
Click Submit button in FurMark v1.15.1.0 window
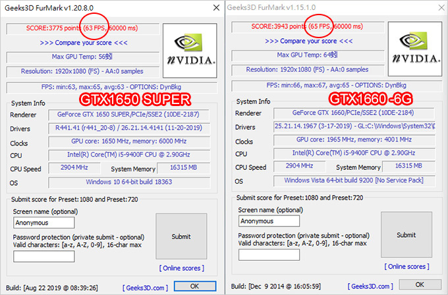[406, 234]
